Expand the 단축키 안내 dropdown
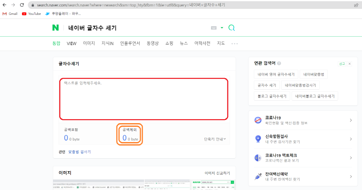 coord(215,139)
